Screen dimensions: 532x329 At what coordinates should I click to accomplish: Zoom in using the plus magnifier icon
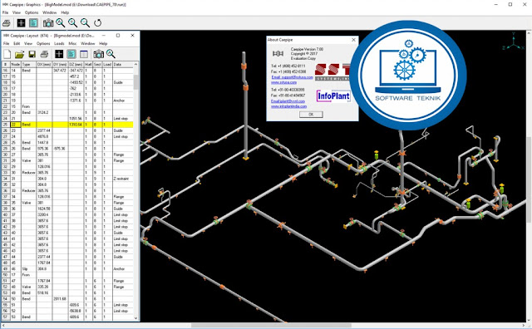pos(72,23)
